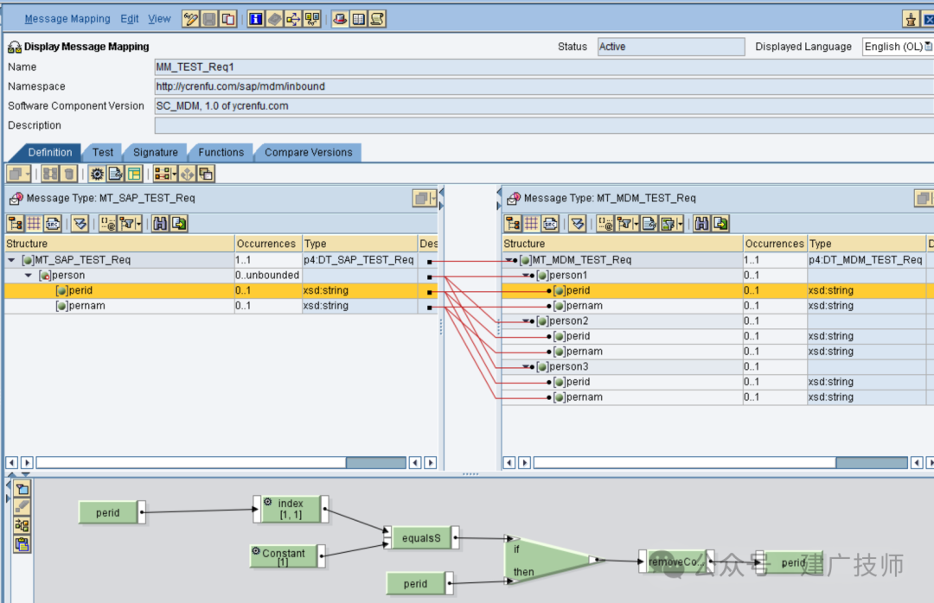Click the where-used arrows icon in top toolbar
The height and width of the screenshot is (603, 934).
click(x=293, y=19)
